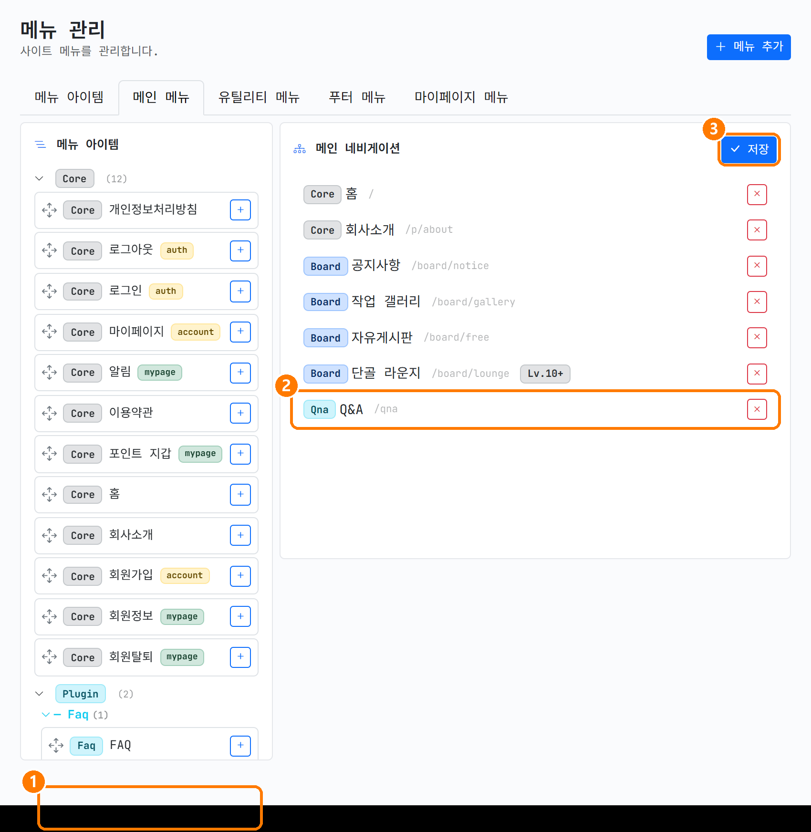Click the move handle of 회원정보

[49, 616]
